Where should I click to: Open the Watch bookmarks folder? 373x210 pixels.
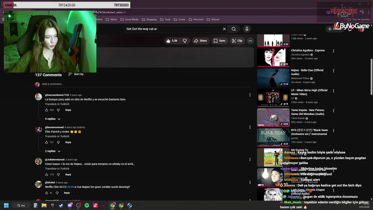[111, 20]
